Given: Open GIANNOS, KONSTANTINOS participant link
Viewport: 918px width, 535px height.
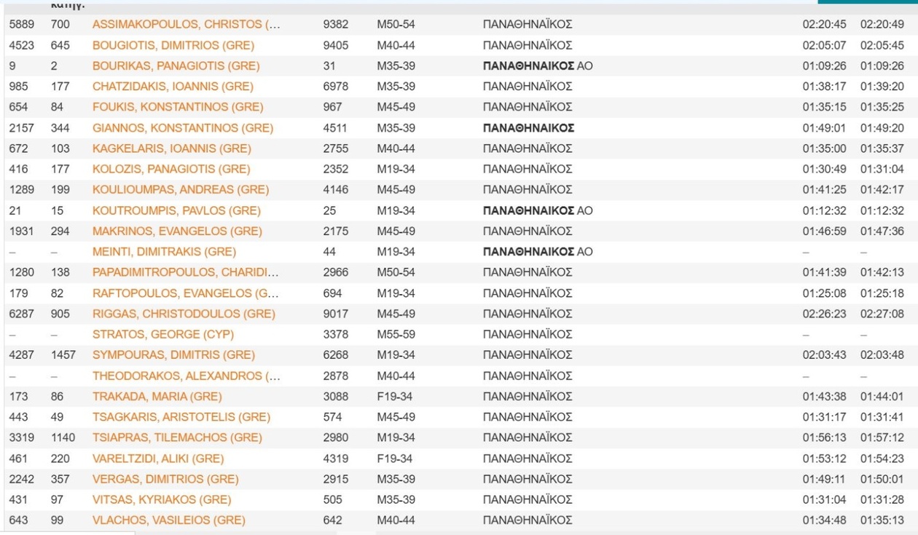Looking at the screenshot, I should click(182, 128).
